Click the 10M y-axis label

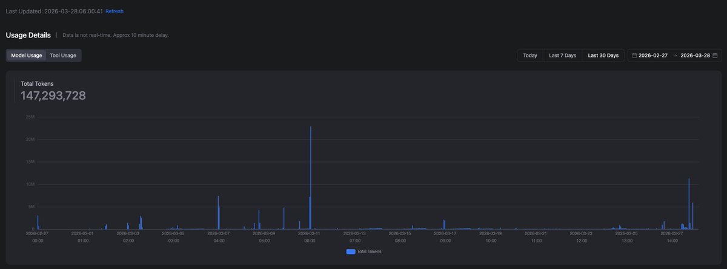(x=30, y=184)
